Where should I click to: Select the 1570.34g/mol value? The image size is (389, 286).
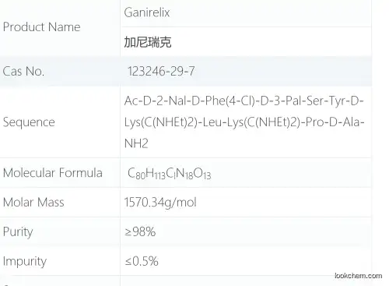(160, 203)
